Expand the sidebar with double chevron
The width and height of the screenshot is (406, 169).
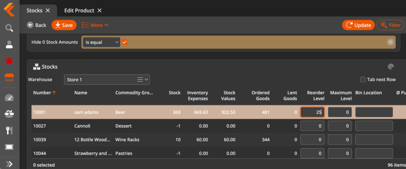click(10, 164)
